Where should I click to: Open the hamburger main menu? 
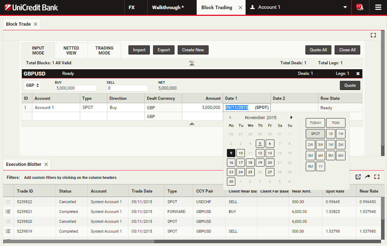click(378, 7)
